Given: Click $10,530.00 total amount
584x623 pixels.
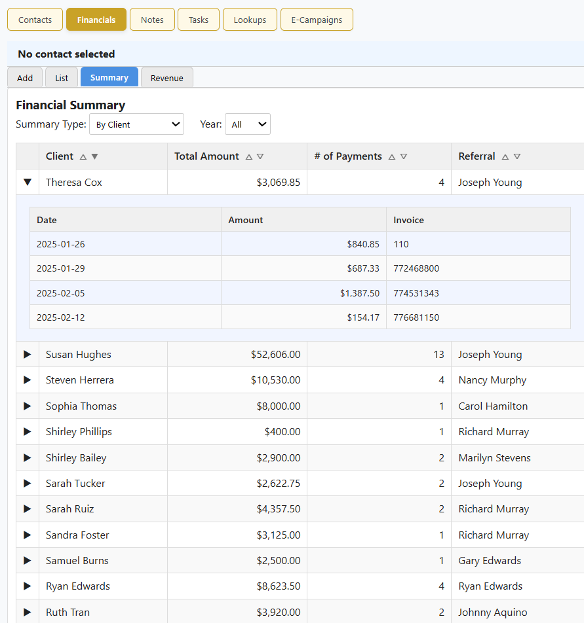Looking at the screenshot, I should (x=276, y=380).
